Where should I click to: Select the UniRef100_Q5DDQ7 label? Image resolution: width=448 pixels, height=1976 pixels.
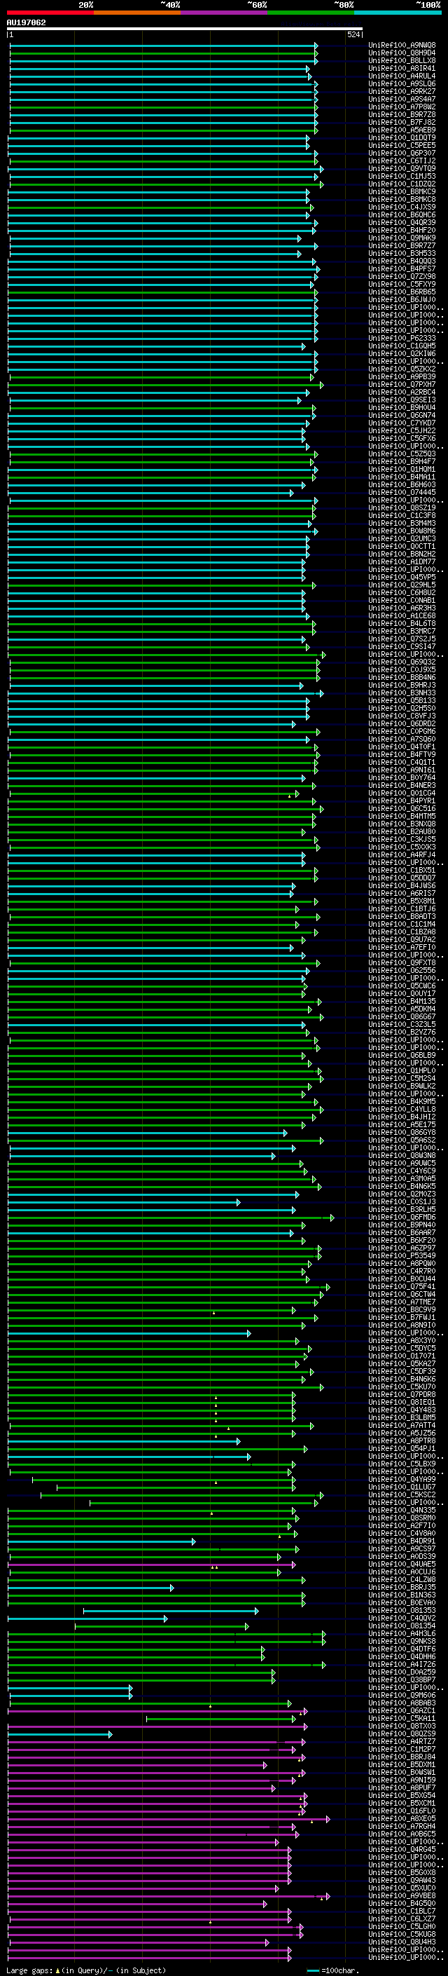tap(402, 878)
